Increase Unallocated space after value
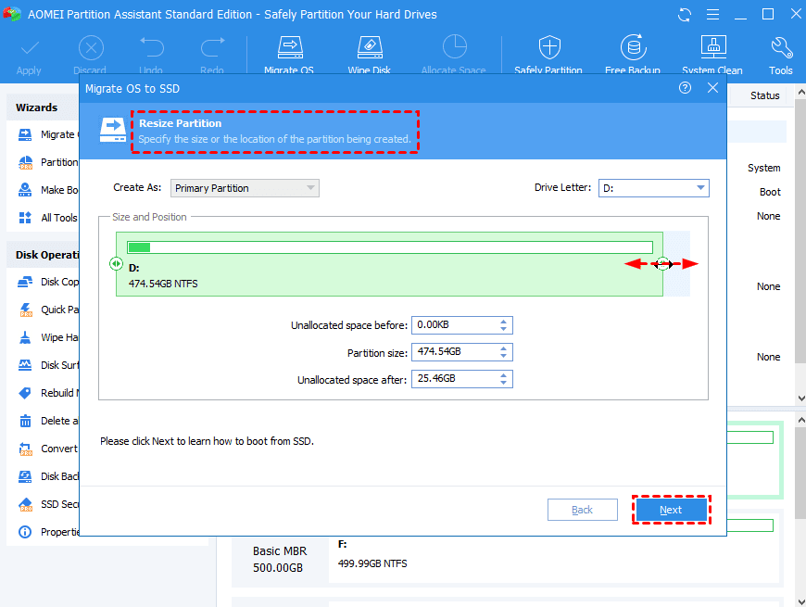 504,375
